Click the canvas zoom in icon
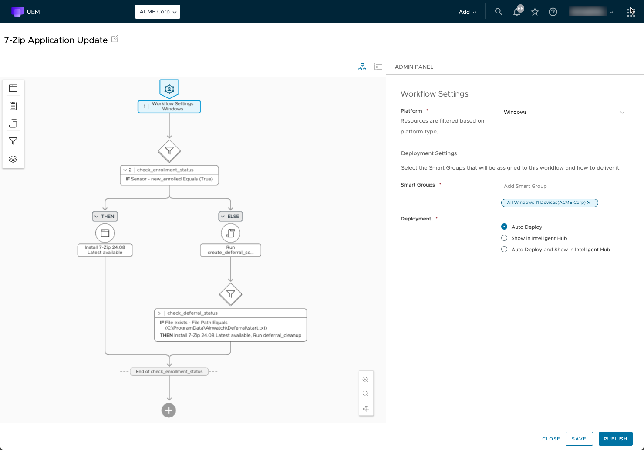 click(366, 380)
